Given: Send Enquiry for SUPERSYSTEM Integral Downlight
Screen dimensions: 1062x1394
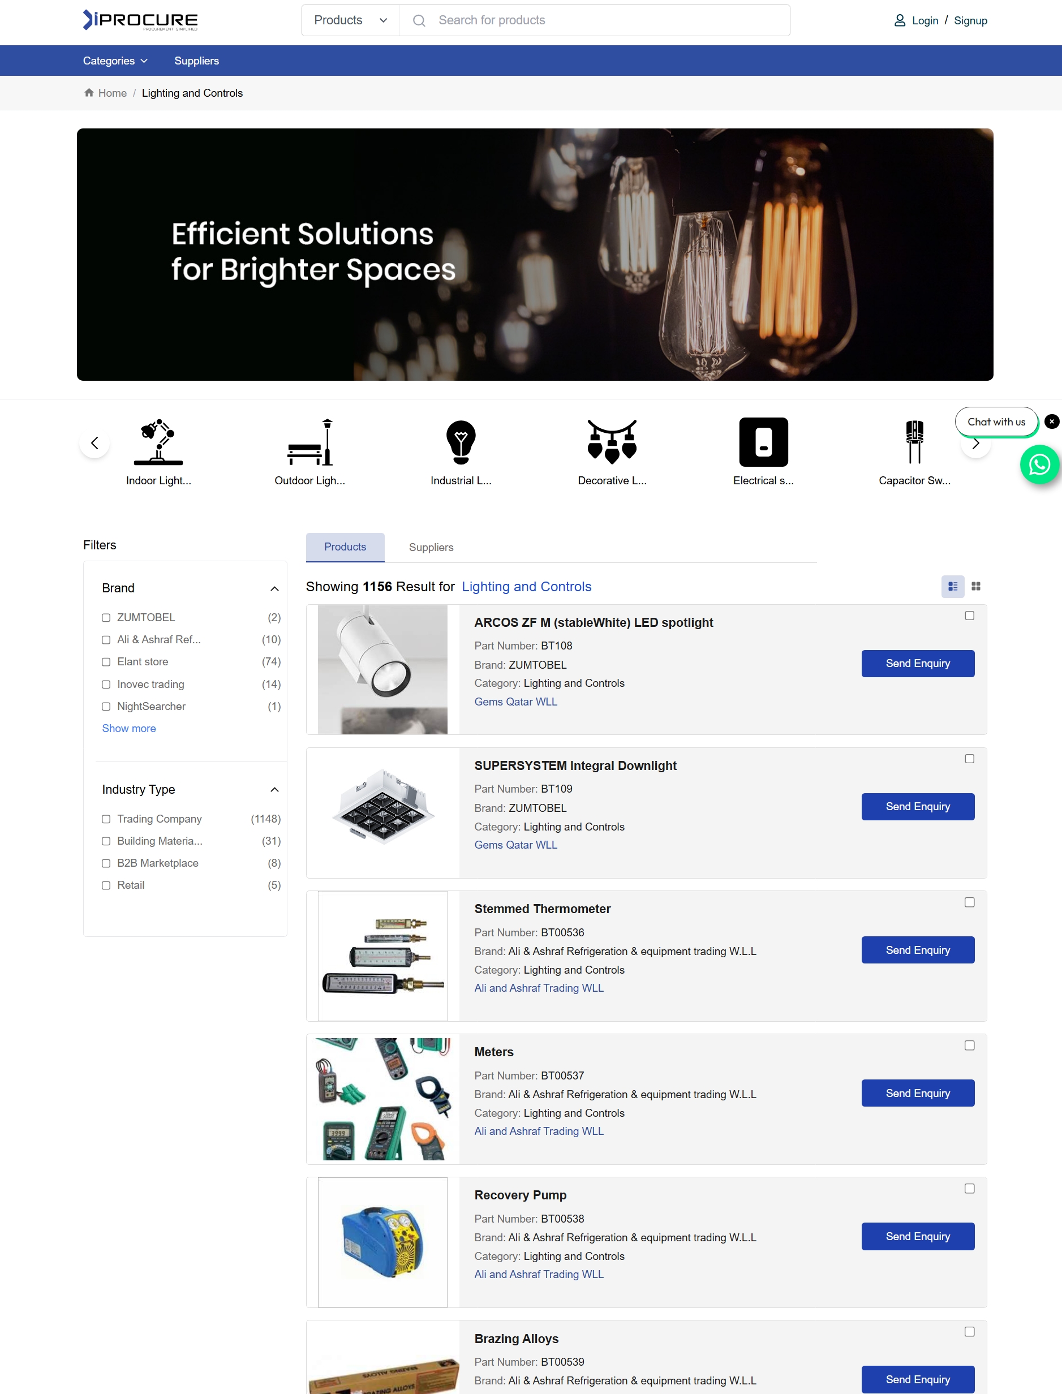Looking at the screenshot, I should [x=918, y=806].
